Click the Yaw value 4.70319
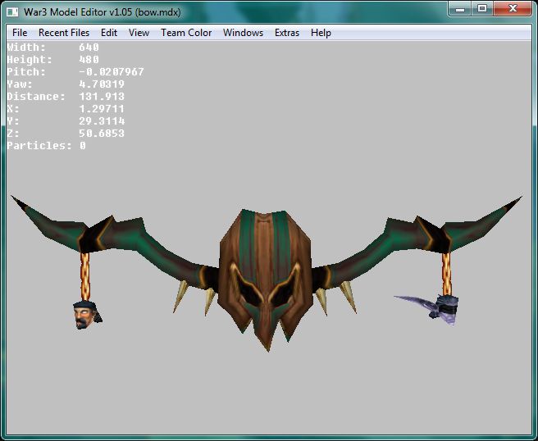Viewport: 538px width, 441px height. [x=102, y=84]
